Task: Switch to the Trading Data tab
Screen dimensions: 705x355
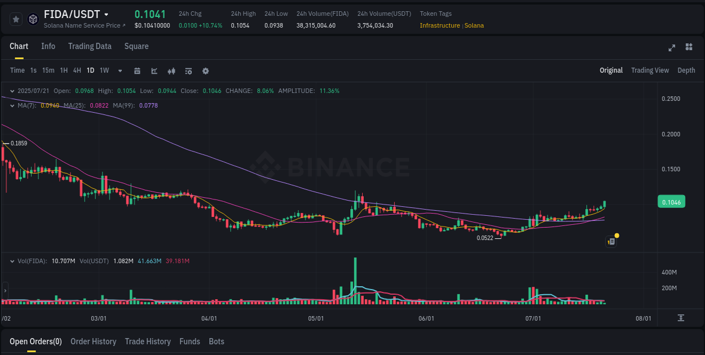Action: coord(90,46)
